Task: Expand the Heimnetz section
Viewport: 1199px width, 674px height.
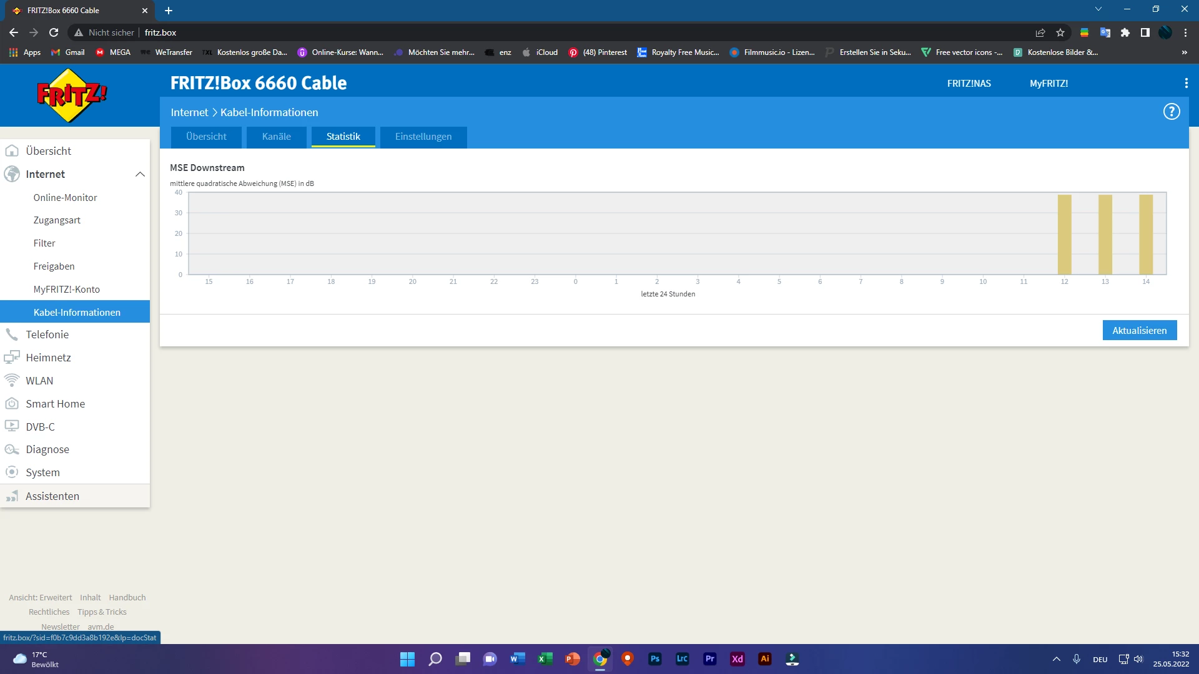Action: pos(48,358)
